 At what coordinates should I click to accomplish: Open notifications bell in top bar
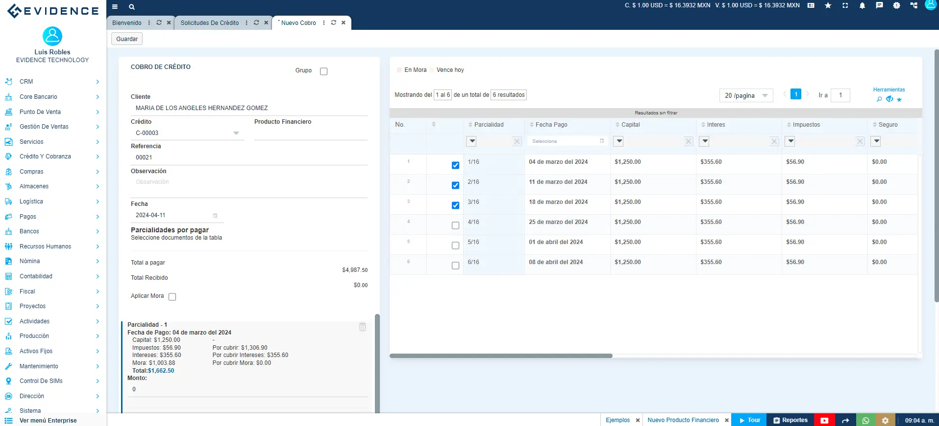[x=862, y=6]
